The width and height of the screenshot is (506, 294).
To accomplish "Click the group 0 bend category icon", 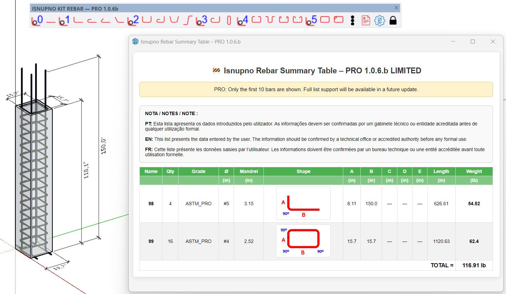I will coord(37,21).
